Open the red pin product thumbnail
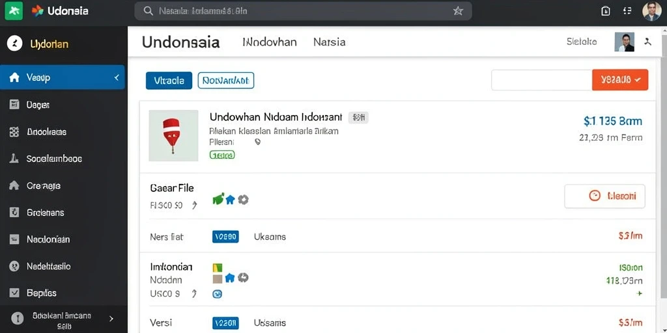 [x=173, y=135]
